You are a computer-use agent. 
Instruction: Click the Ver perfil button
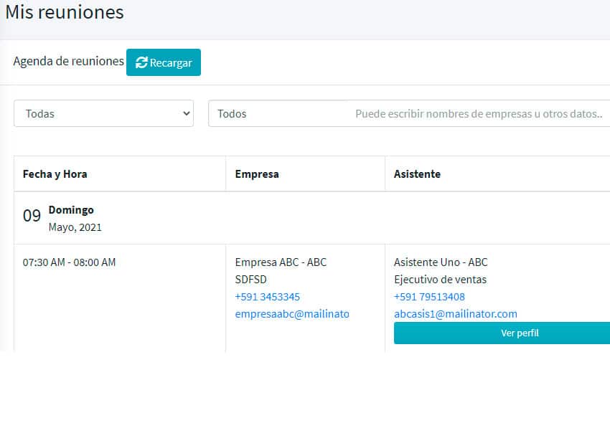502,333
